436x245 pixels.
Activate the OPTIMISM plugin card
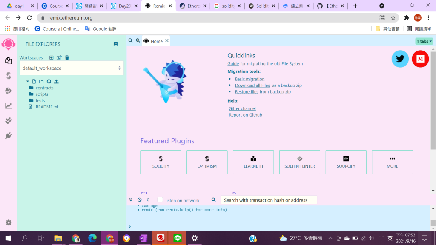tap(207, 162)
